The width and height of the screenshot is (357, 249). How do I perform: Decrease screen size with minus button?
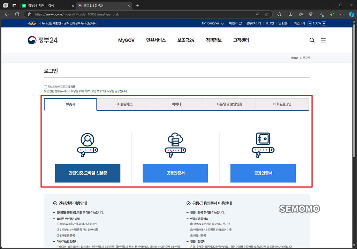pyautogui.click(x=310, y=23)
